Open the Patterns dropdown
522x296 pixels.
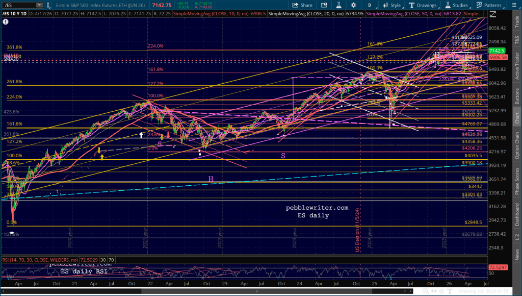(x=490, y=5)
